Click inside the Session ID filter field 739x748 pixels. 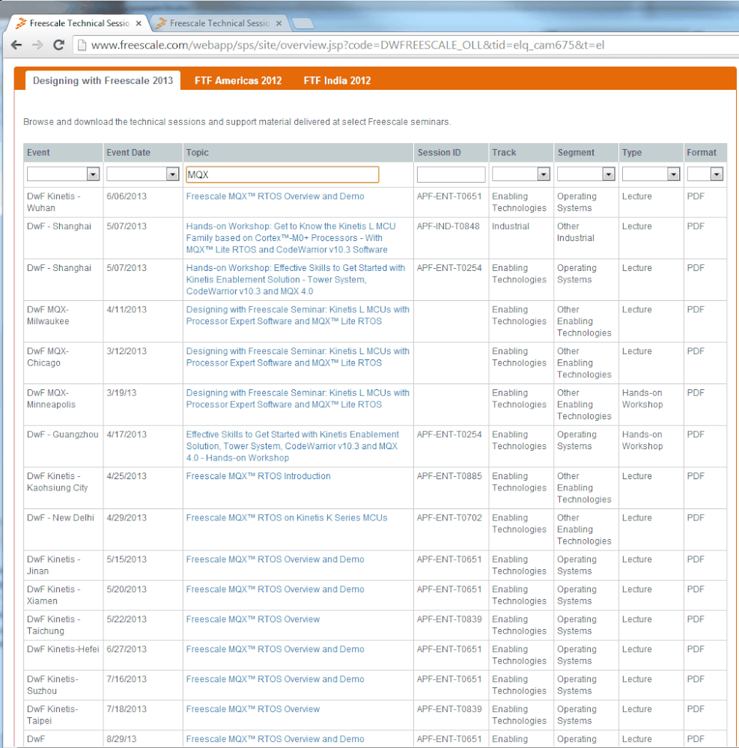pos(450,174)
